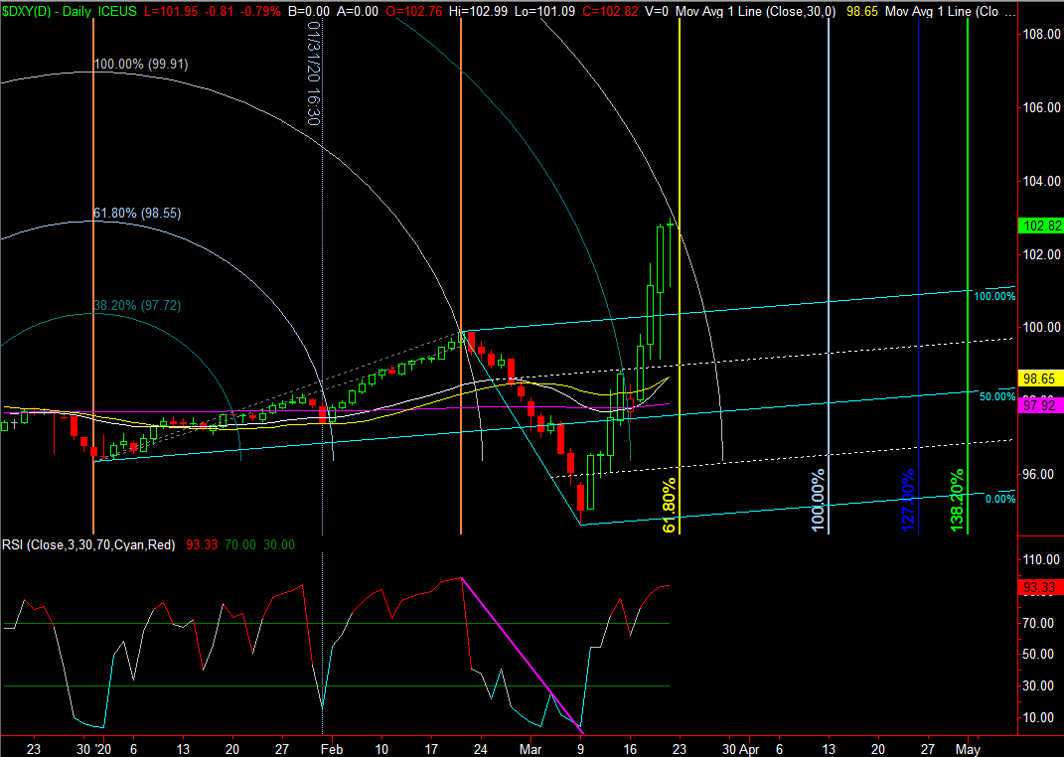Select the 100.00% (99.91) Fibonacci arc label
This screenshot has height=757, width=1064.
pyautogui.click(x=140, y=64)
